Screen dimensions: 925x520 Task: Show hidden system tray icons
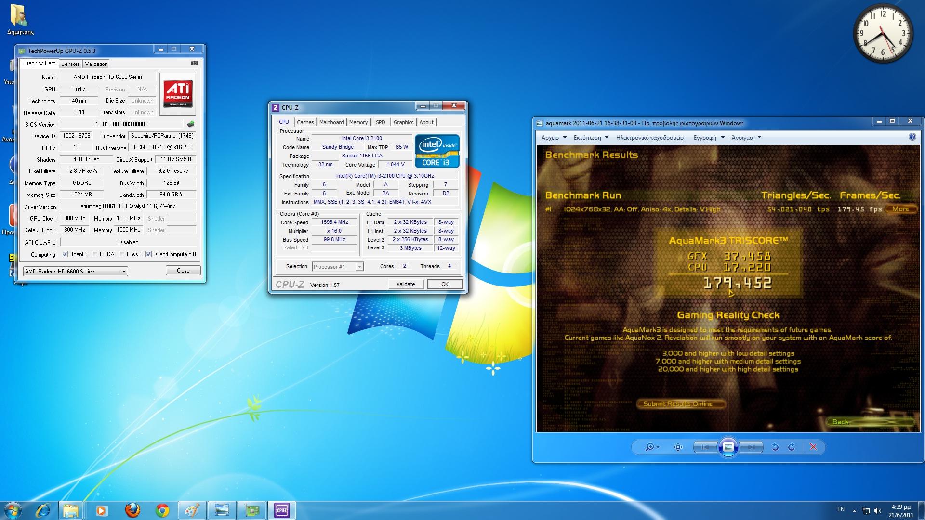854,511
